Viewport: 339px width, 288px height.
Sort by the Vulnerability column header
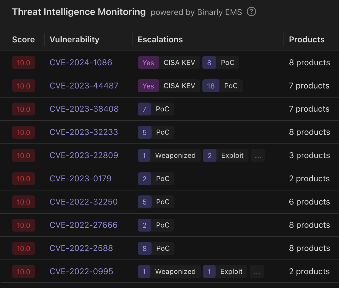point(74,40)
